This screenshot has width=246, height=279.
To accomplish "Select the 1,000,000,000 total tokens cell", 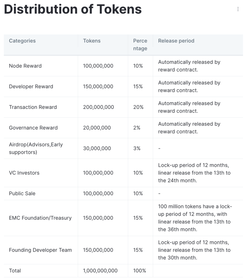I will [100, 271].
